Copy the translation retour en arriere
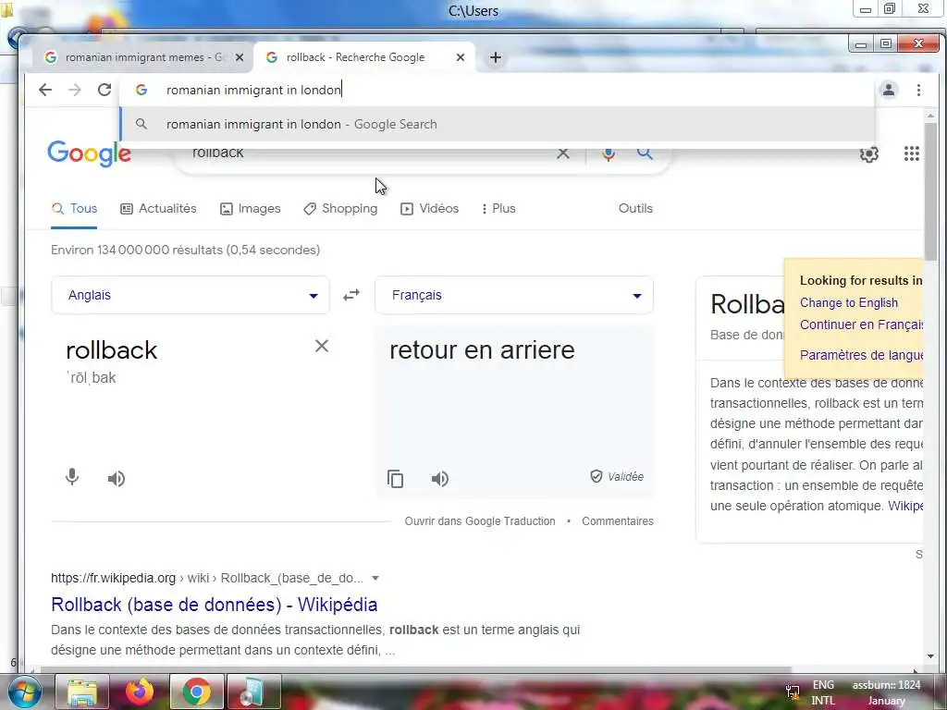Screen dimensions: 947x710 coord(396,479)
